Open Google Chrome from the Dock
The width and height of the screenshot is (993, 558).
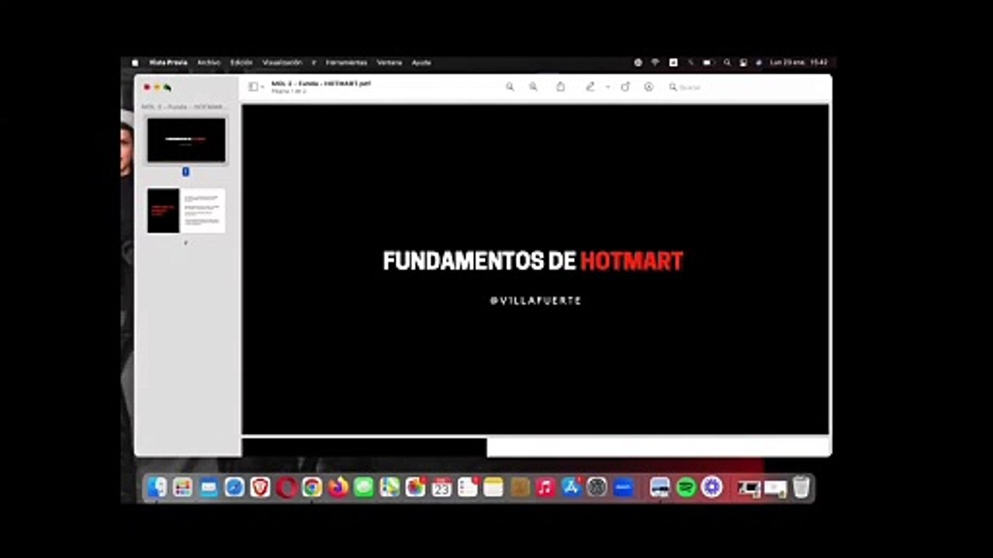click(x=312, y=487)
